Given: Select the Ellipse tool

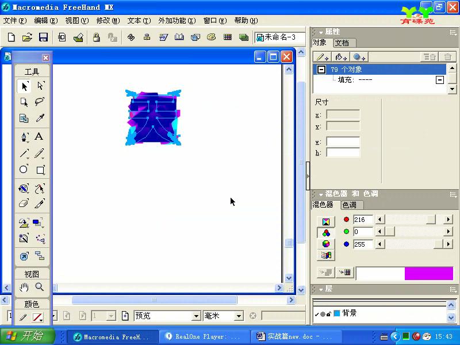Looking at the screenshot, I should 24,169.
